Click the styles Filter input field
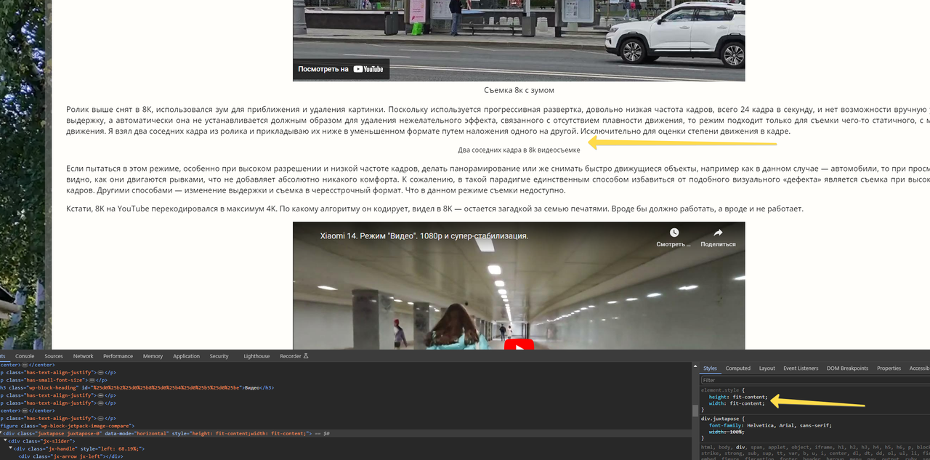The image size is (930, 460). pos(815,380)
